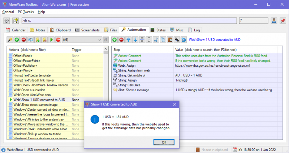Select the 'Web: Assign' step row

(x=197, y=66)
